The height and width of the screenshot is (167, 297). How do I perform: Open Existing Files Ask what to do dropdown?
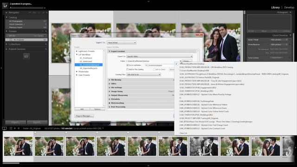coord(143,75)
